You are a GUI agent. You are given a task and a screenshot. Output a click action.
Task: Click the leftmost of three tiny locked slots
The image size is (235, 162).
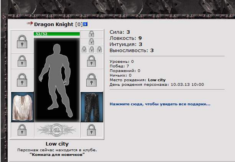click(84, 49)
